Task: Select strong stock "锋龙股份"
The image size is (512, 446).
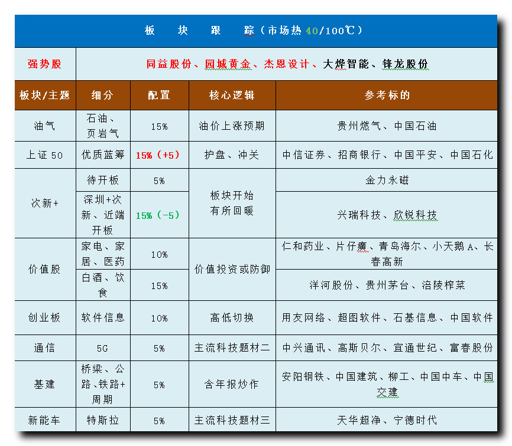Action: [x=405, y=64]
